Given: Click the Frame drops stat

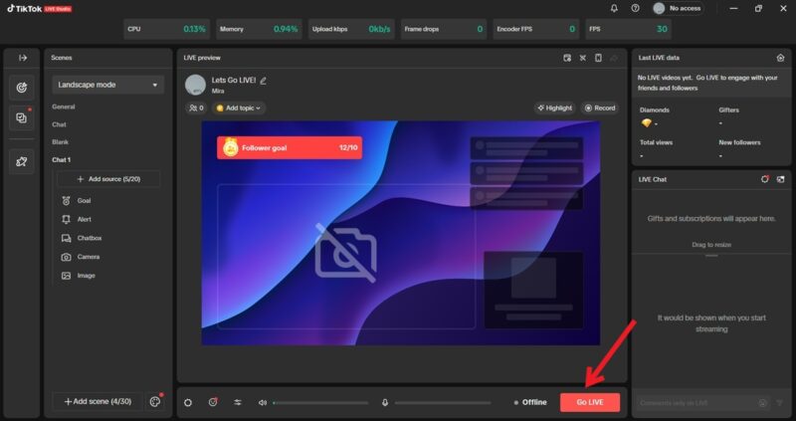Looking at the screenshot, I should tap(444, 29).
